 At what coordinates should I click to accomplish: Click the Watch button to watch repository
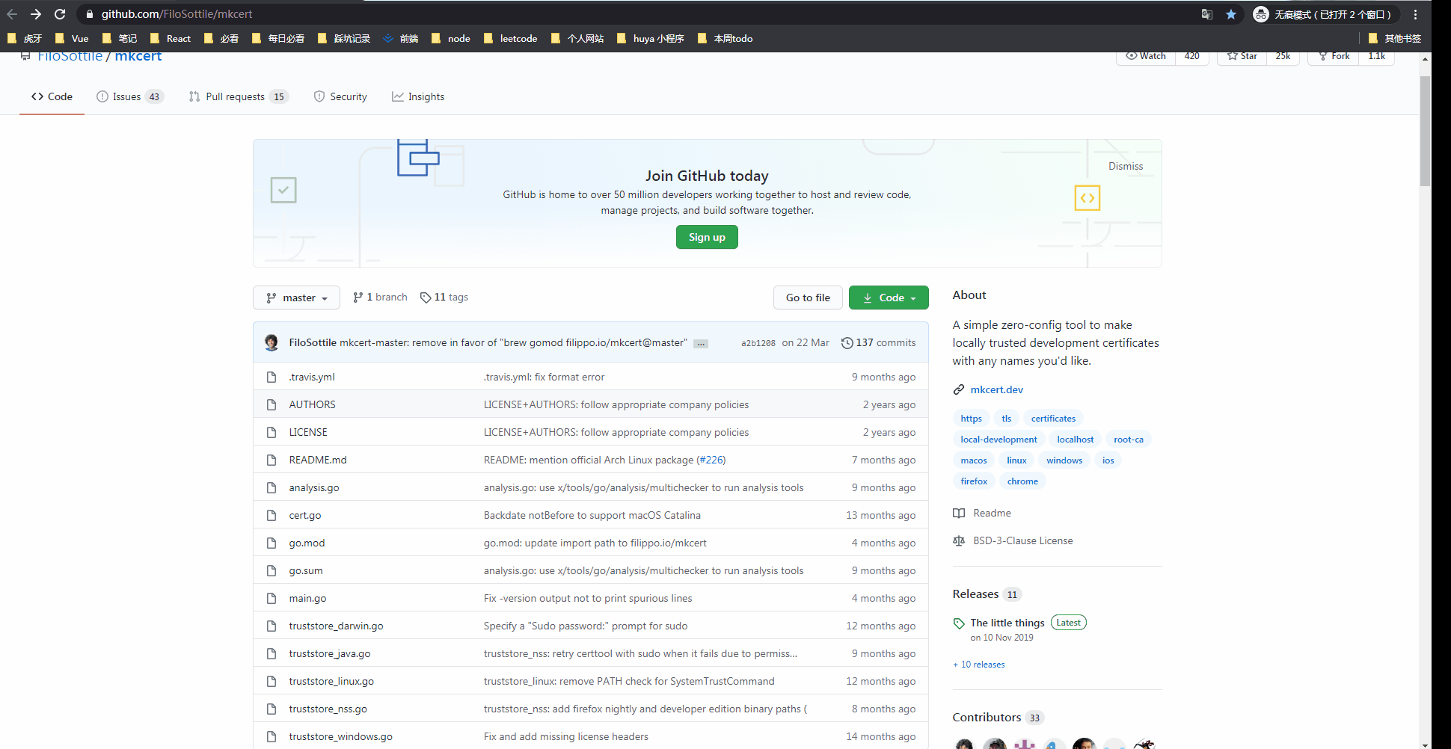click(1145, 55)
